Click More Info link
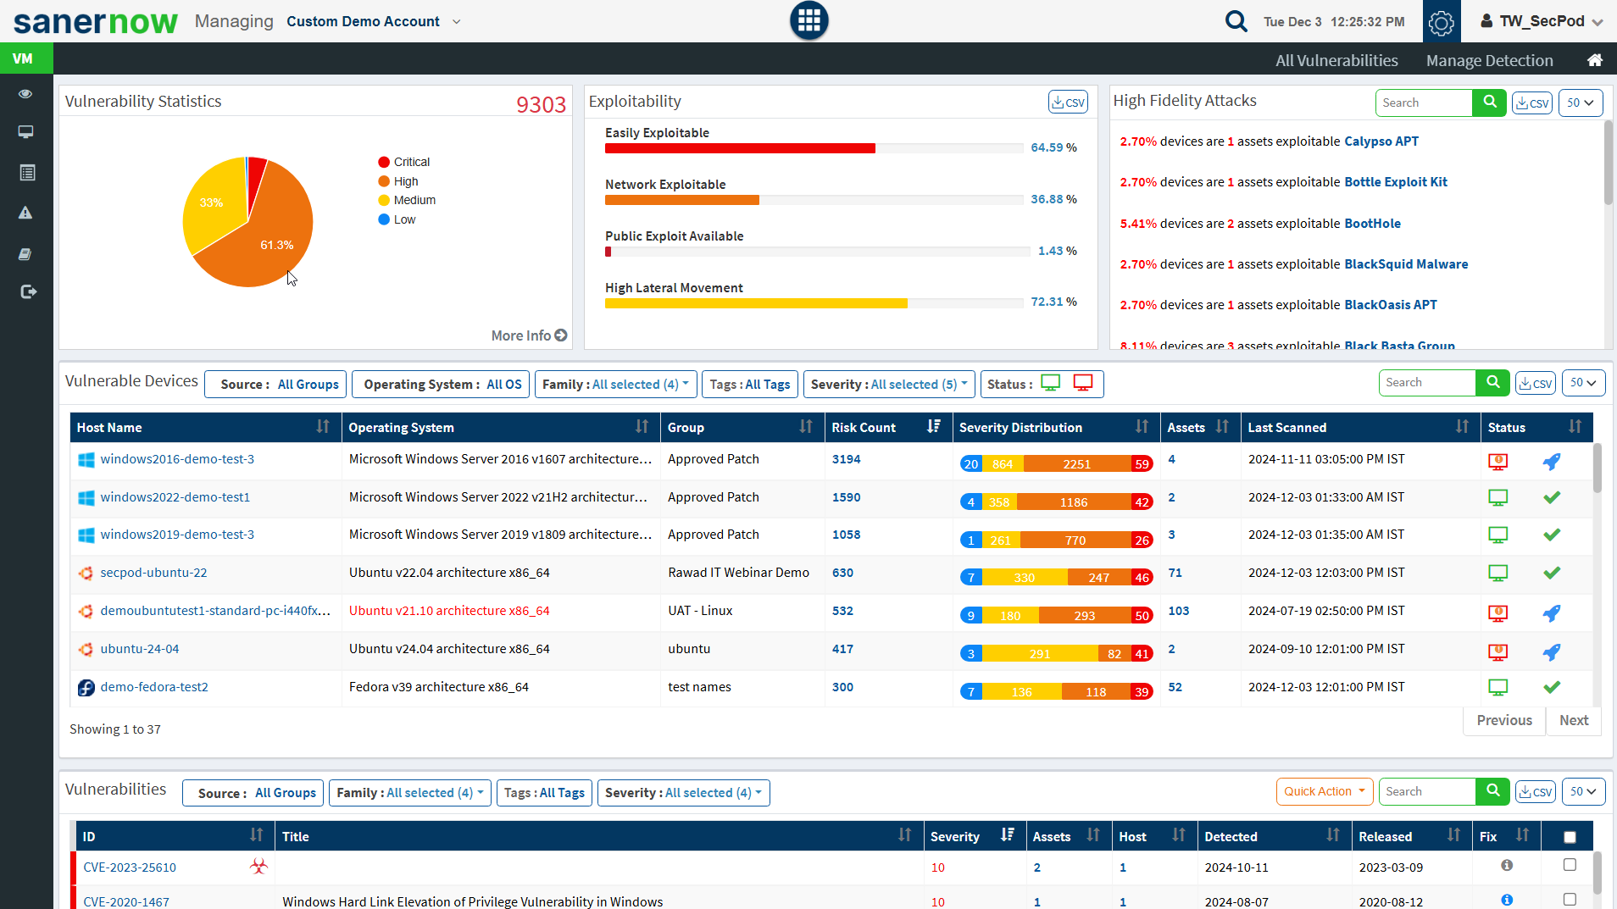This screenshot has width=1617, height=909. 528,335
